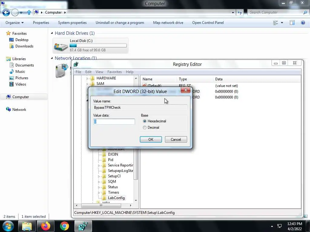Screen dimensions: 310x232
Task: Open File Explorer taskbar icon
Action: [x=27, y=226]
